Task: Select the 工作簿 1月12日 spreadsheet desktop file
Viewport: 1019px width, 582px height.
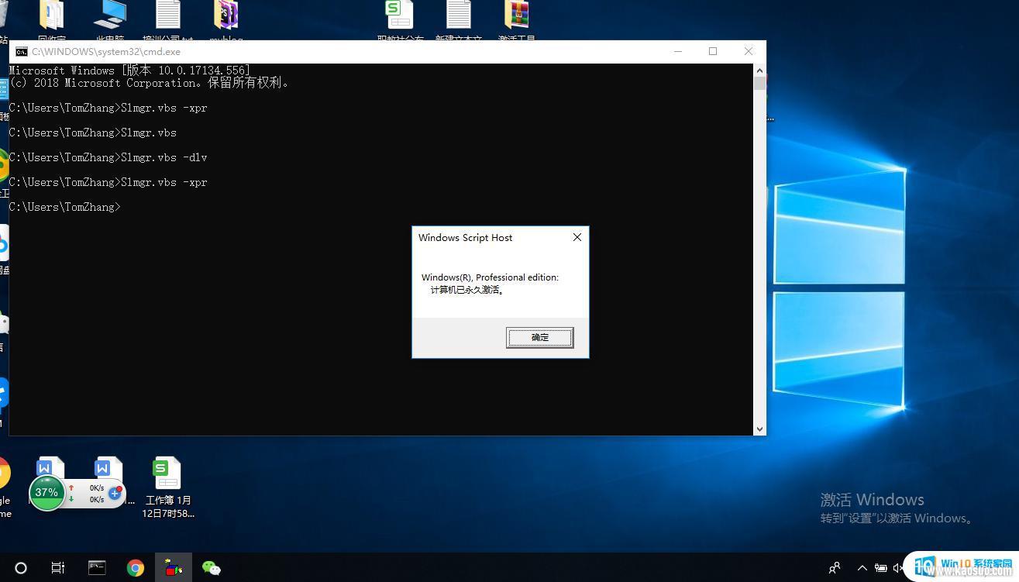Action: point(167,487)
